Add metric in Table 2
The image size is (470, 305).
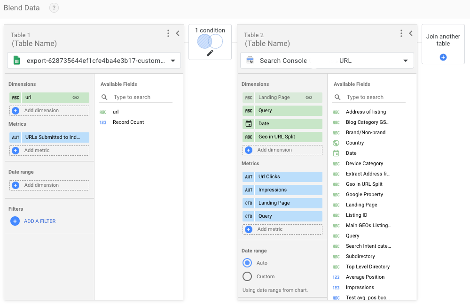[x=282, y=229]
